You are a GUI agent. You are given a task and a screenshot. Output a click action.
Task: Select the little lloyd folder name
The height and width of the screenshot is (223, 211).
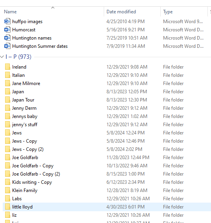pyautogui.click(x=22, y=207)
